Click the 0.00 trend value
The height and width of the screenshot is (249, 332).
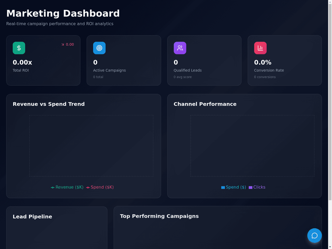pyautogui.click(x=70, y=44)
